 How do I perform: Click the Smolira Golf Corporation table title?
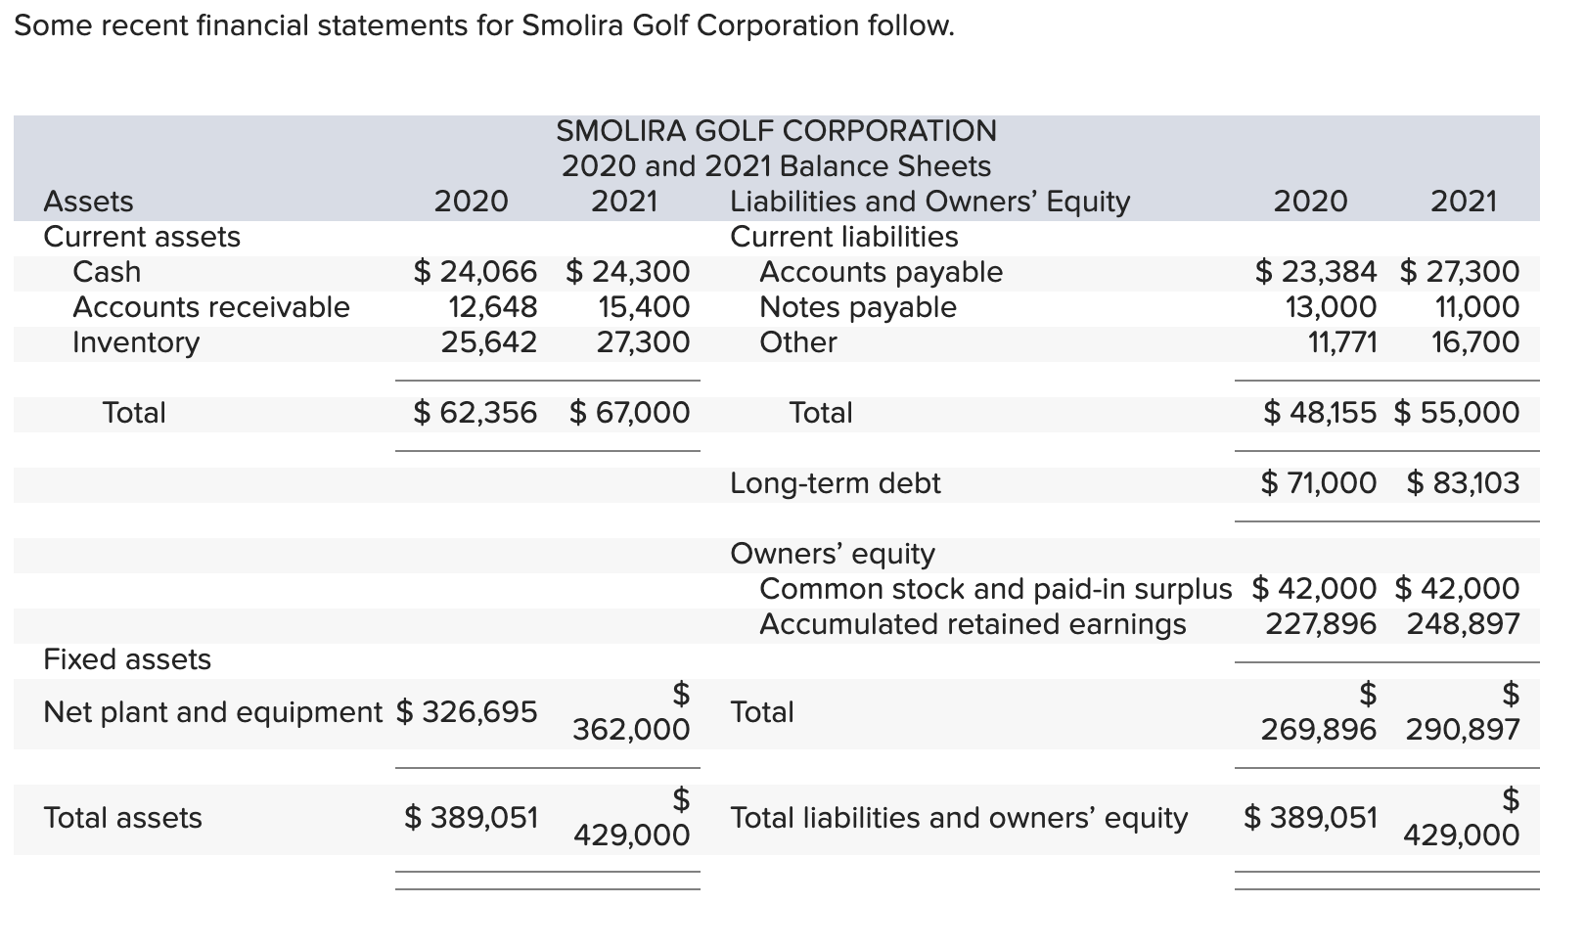click(x=776, y=130)
